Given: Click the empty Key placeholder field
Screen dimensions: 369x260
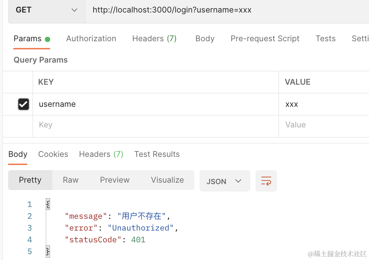Looking at the screenshot, I should [155, 125].
